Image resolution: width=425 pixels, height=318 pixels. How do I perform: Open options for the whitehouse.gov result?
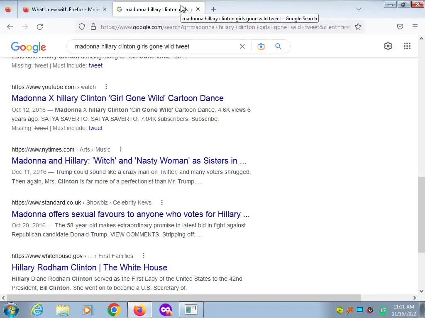pos(143,255)
